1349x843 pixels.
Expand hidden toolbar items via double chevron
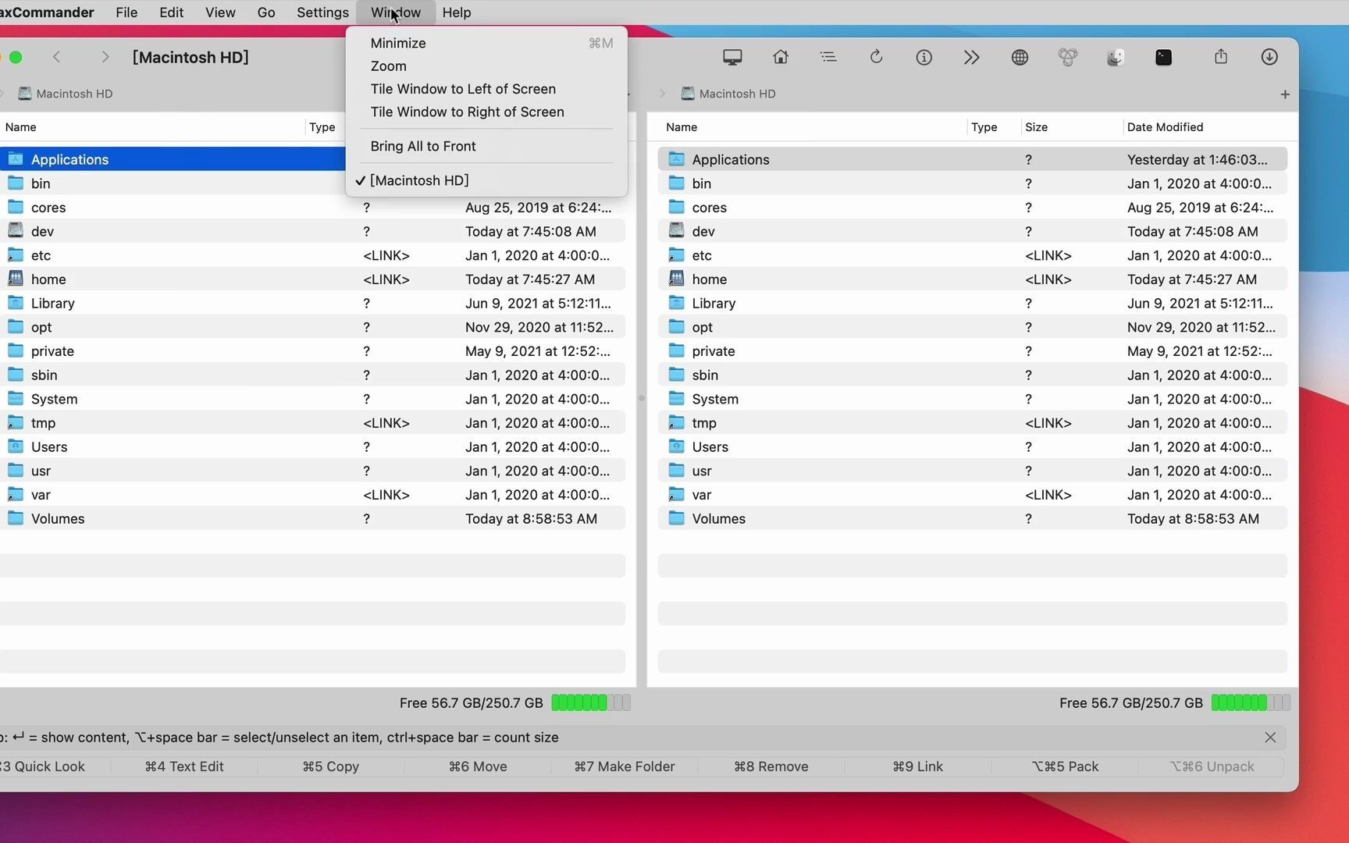pyautogui.click(x=971, y=57)
